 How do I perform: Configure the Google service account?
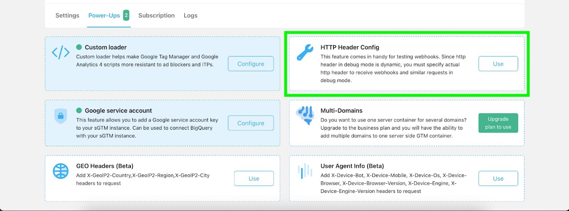pyautogui.click(x=251, y=123)
